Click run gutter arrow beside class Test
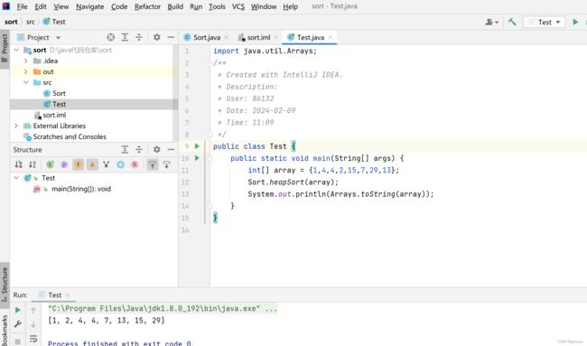 197,146
